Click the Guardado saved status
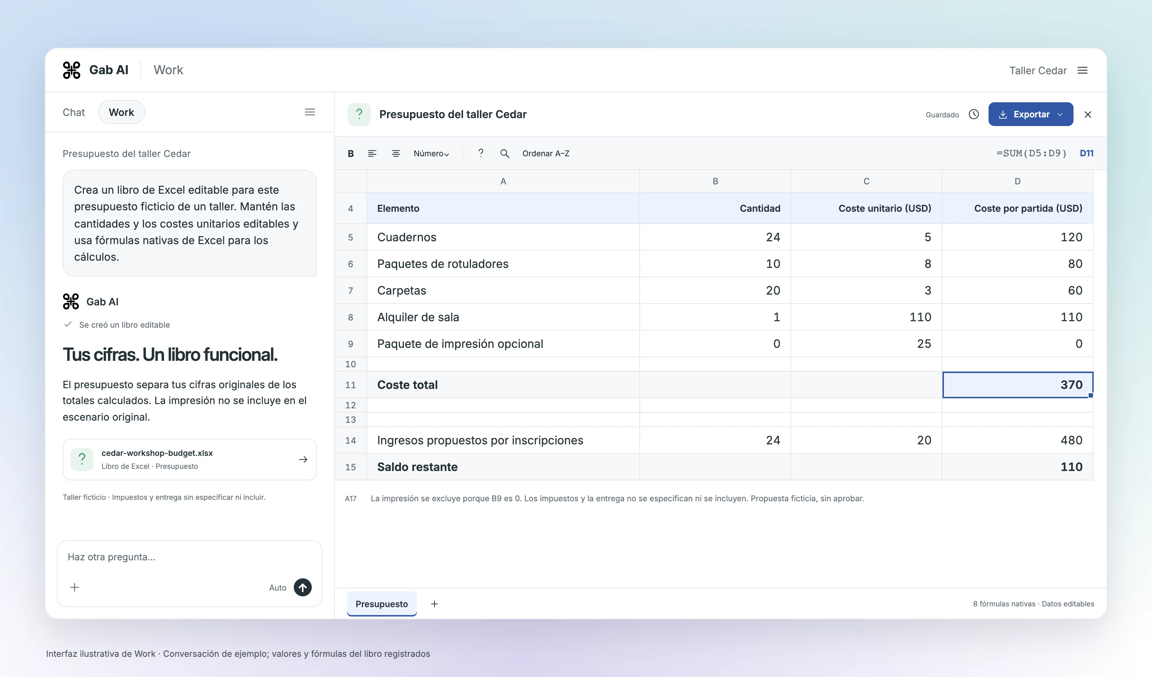 [x=942, y=115]
